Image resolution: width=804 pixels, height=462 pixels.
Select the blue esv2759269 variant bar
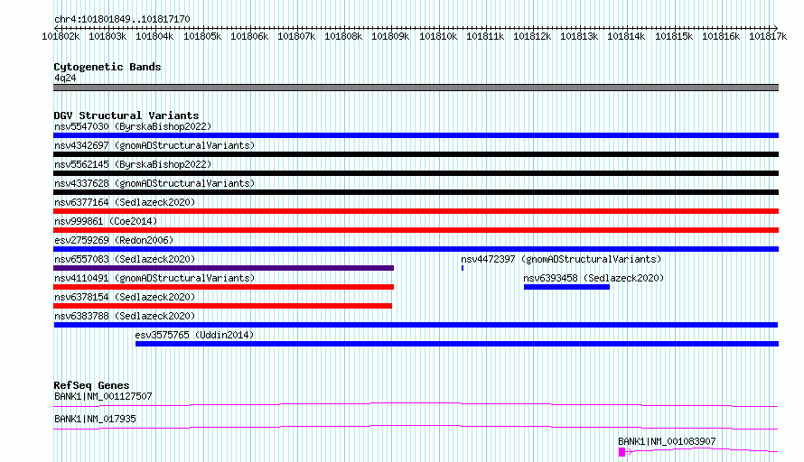(416, 249)
